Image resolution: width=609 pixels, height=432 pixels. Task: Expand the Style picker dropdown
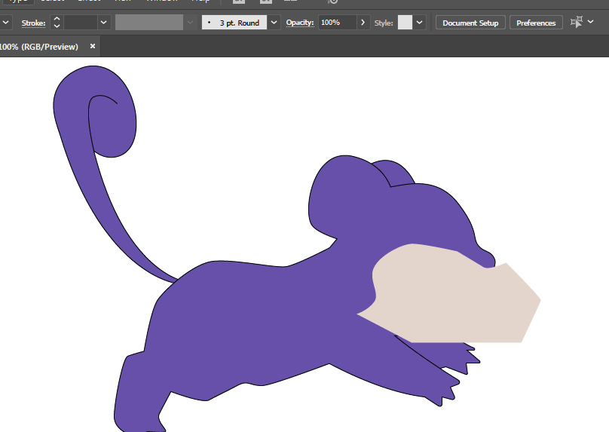pos(420,23)
